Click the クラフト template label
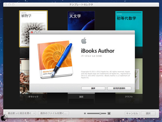The width and height of the screenshot is (162, 122). click(129, 97)
